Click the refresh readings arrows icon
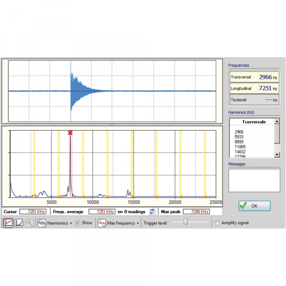This screenshot has width=286, height=286. tap(152, 211)
